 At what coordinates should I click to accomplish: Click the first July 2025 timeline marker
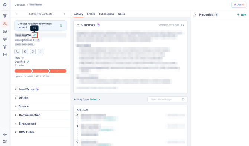coord(77,115)
